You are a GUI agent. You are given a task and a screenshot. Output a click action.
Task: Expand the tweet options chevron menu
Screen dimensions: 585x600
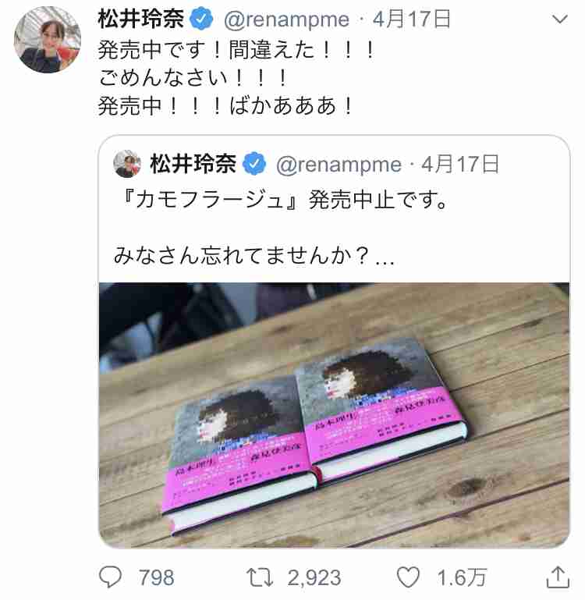(560, 20)
